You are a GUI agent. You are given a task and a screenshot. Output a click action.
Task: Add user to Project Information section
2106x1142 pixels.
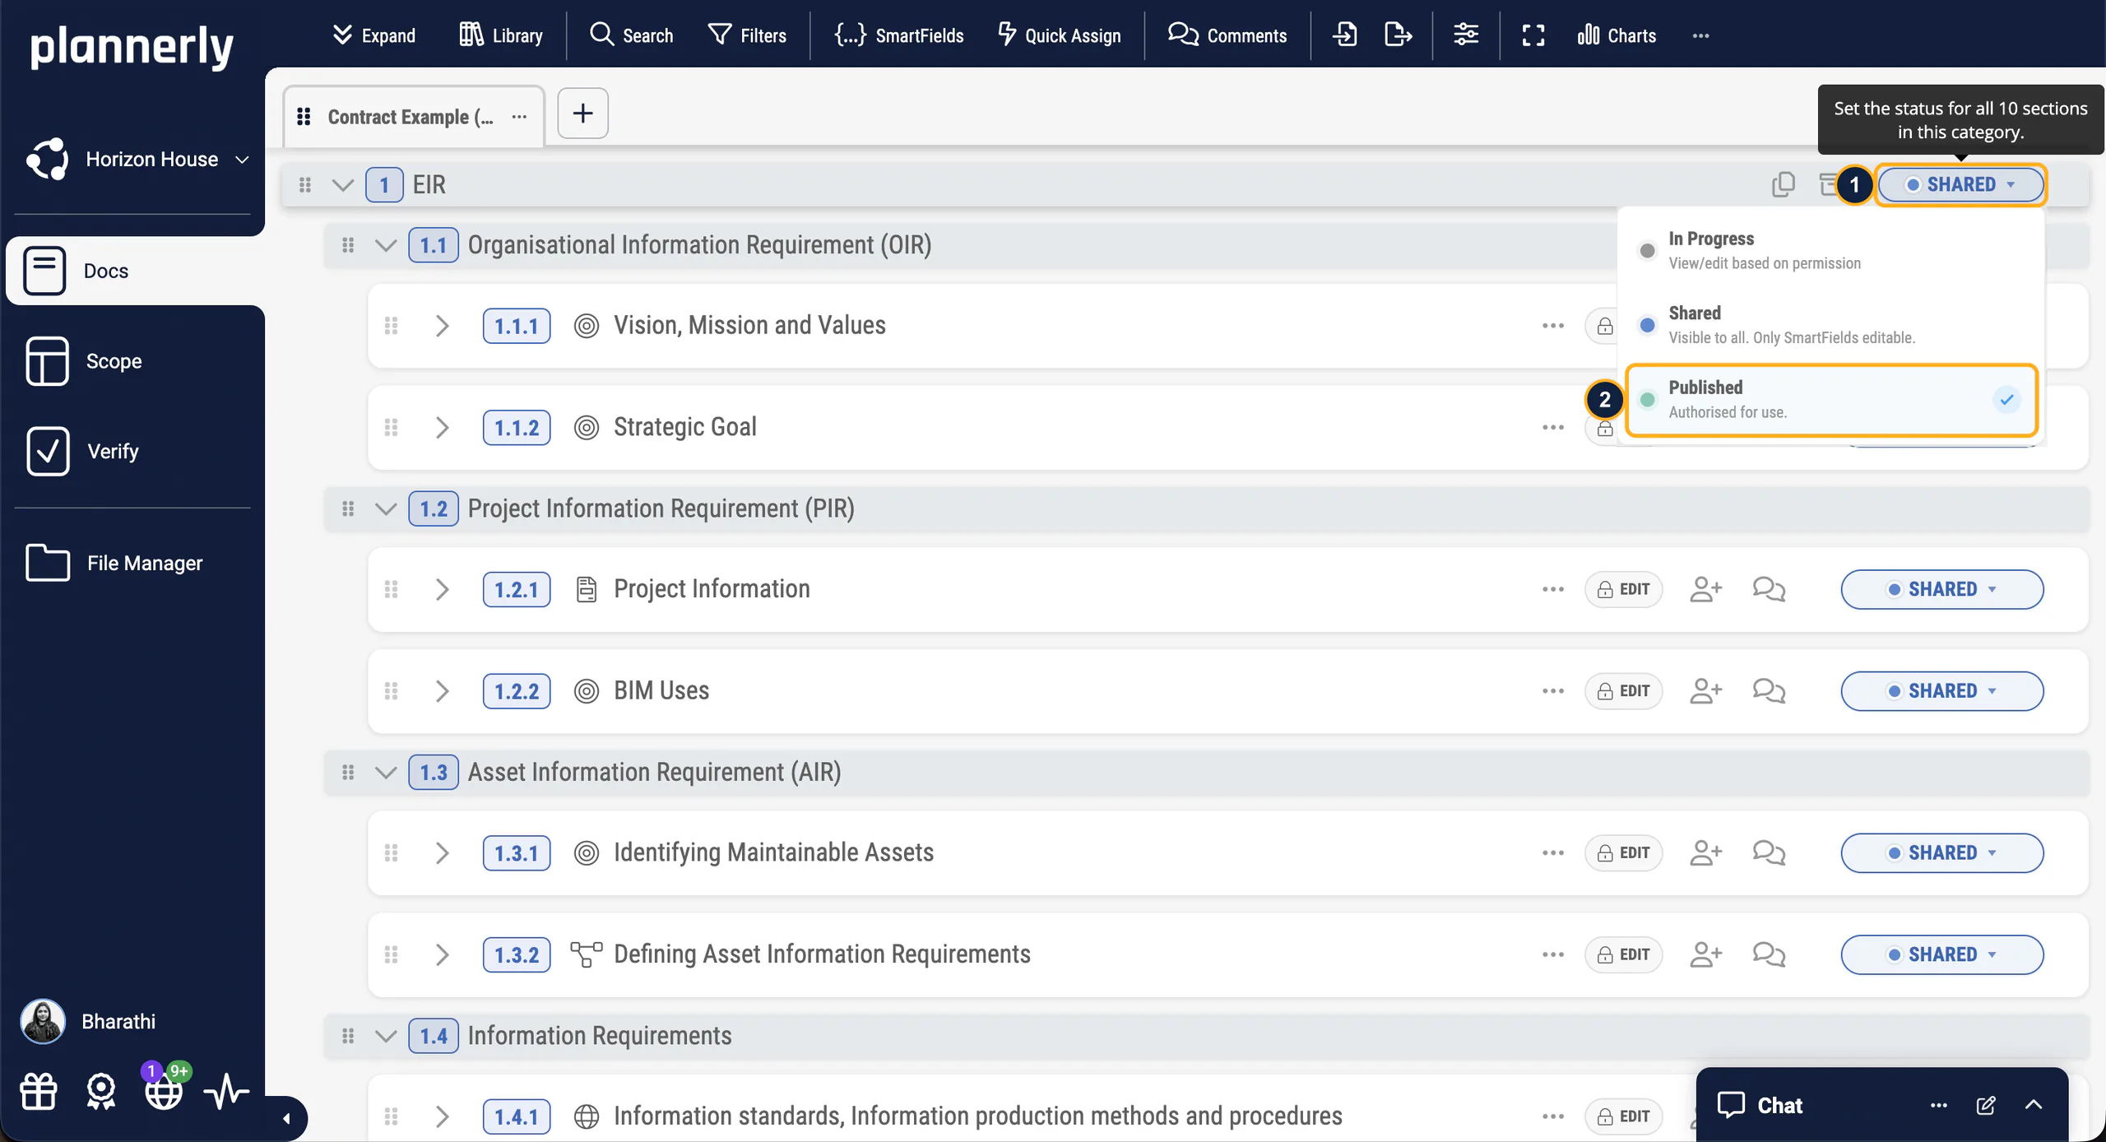pos(1705,589)
